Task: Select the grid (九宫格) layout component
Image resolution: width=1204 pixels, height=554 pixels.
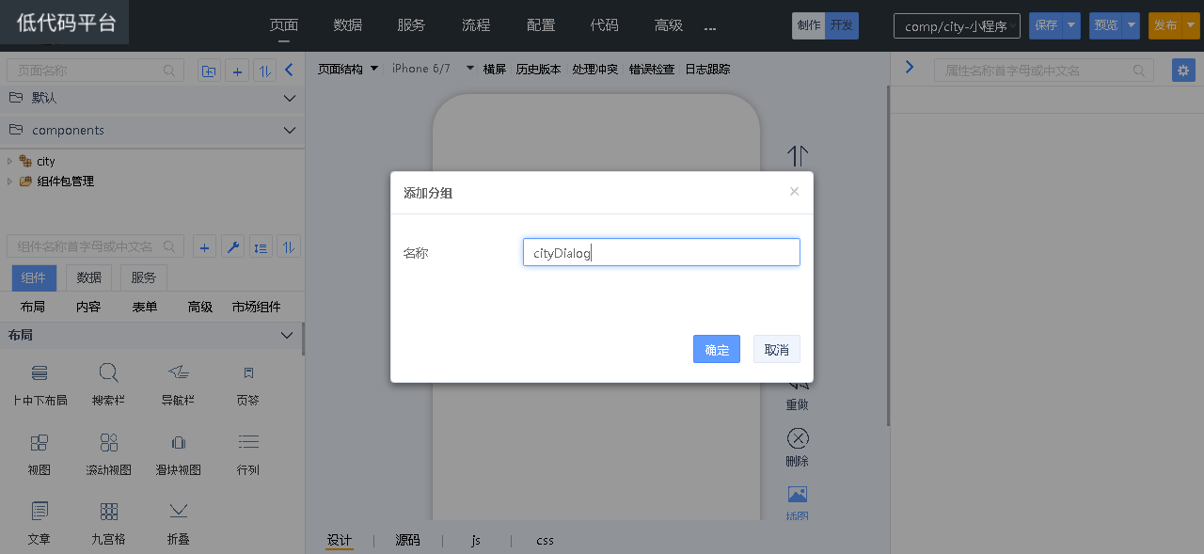Action: (108, 523)
